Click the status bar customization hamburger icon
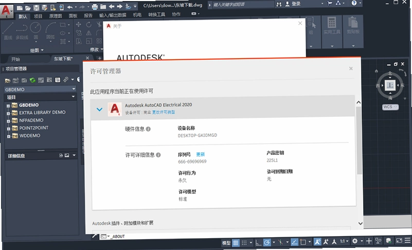This screenshot has height=250, width=412. click(x=407, y=241)
